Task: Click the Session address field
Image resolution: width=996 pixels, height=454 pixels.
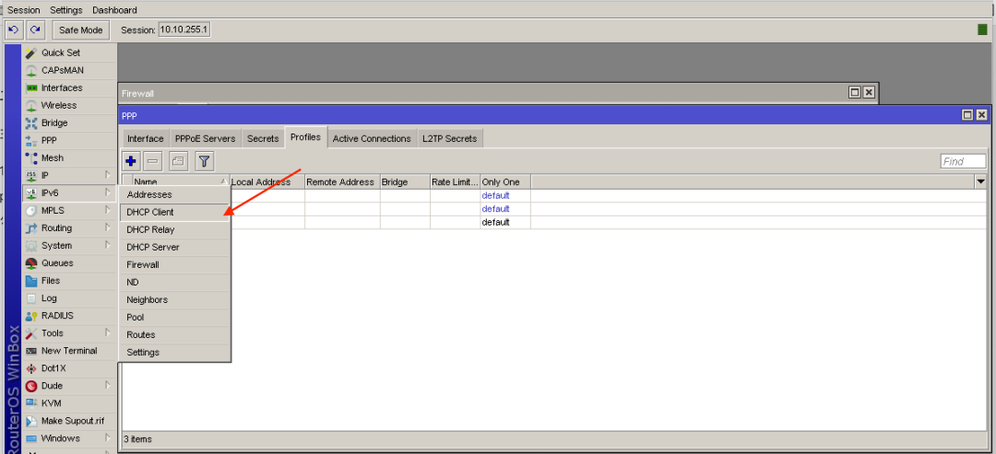Action: pos(184,29)
